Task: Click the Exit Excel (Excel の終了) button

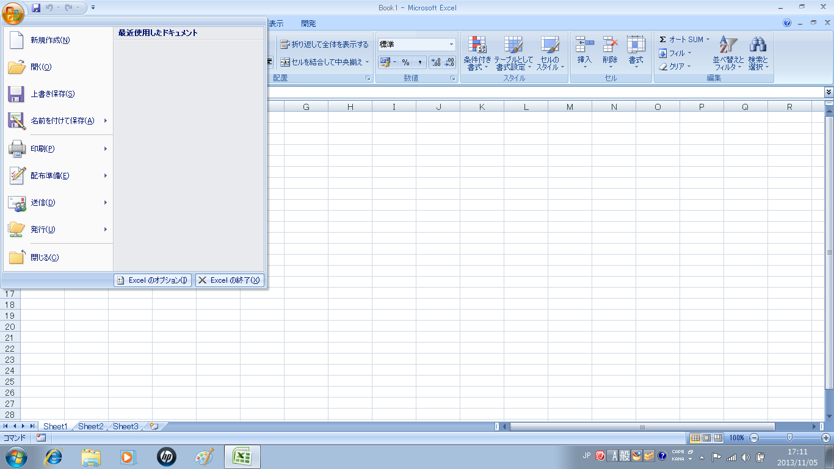Action: (230, 280)
